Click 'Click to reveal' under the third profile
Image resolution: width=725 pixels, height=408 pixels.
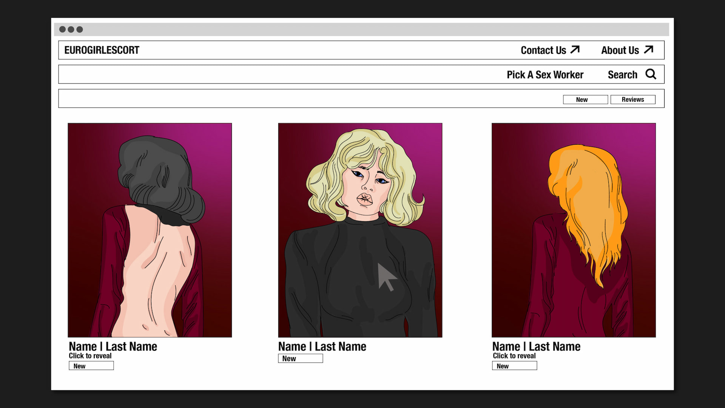click(x=514, y=356)
